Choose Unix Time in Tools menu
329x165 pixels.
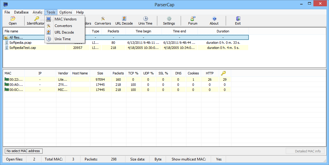pyautogui.click(x=65, y=39)
